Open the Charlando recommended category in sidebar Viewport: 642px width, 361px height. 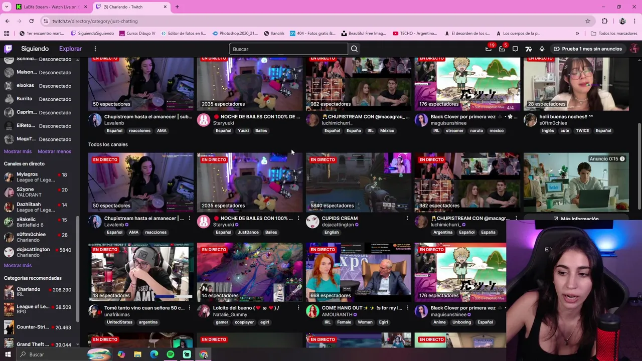[x=38, y=292]
